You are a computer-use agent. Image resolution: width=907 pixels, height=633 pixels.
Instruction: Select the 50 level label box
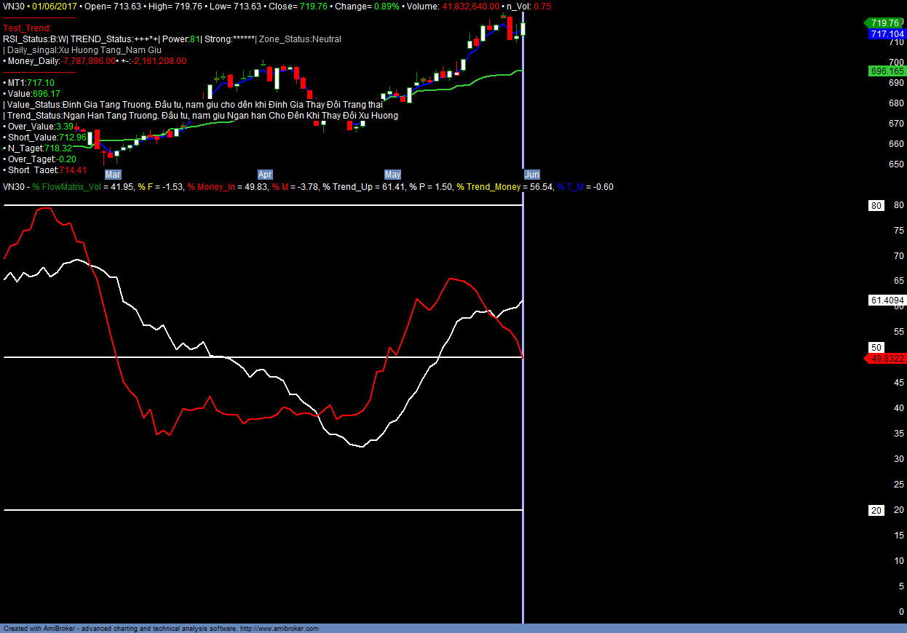pos(876,348)
